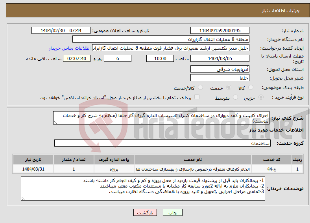Click the service code cell ج-44
This screenshot has height=223, width=310.
pyautogui.click(x=272, y=169)
